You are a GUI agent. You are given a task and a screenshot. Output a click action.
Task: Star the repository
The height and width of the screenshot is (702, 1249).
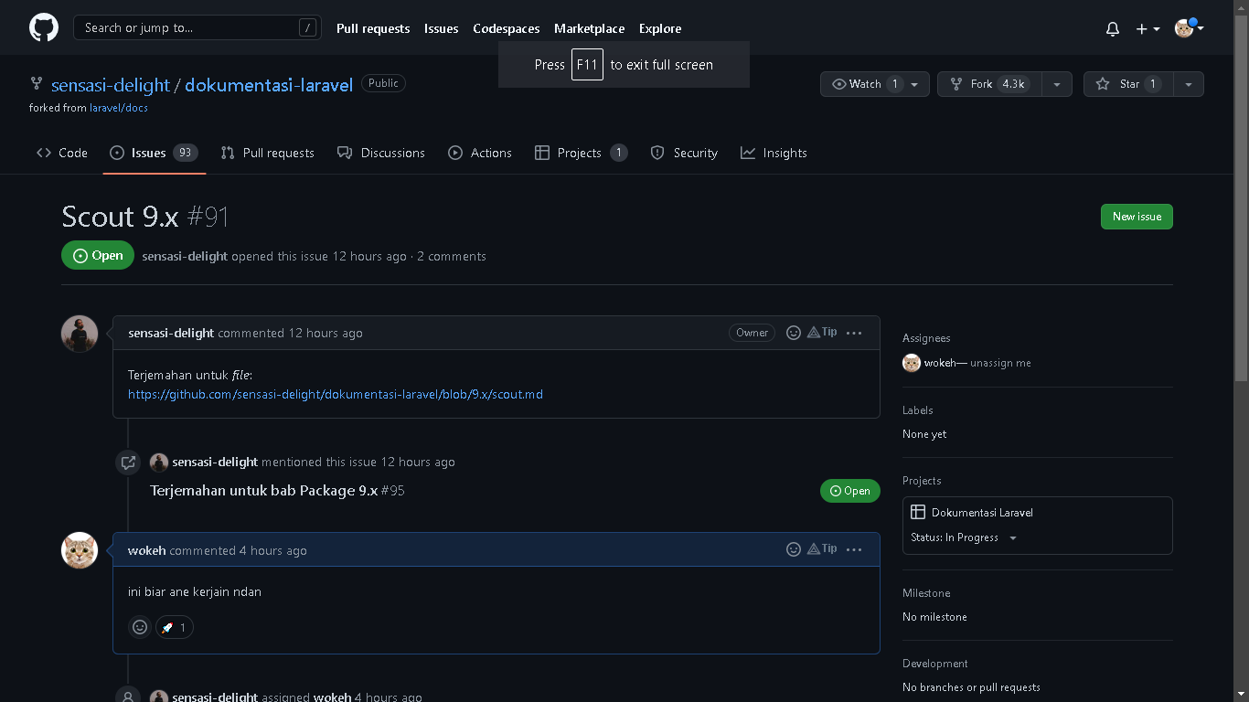click(x=1128, y=84)
